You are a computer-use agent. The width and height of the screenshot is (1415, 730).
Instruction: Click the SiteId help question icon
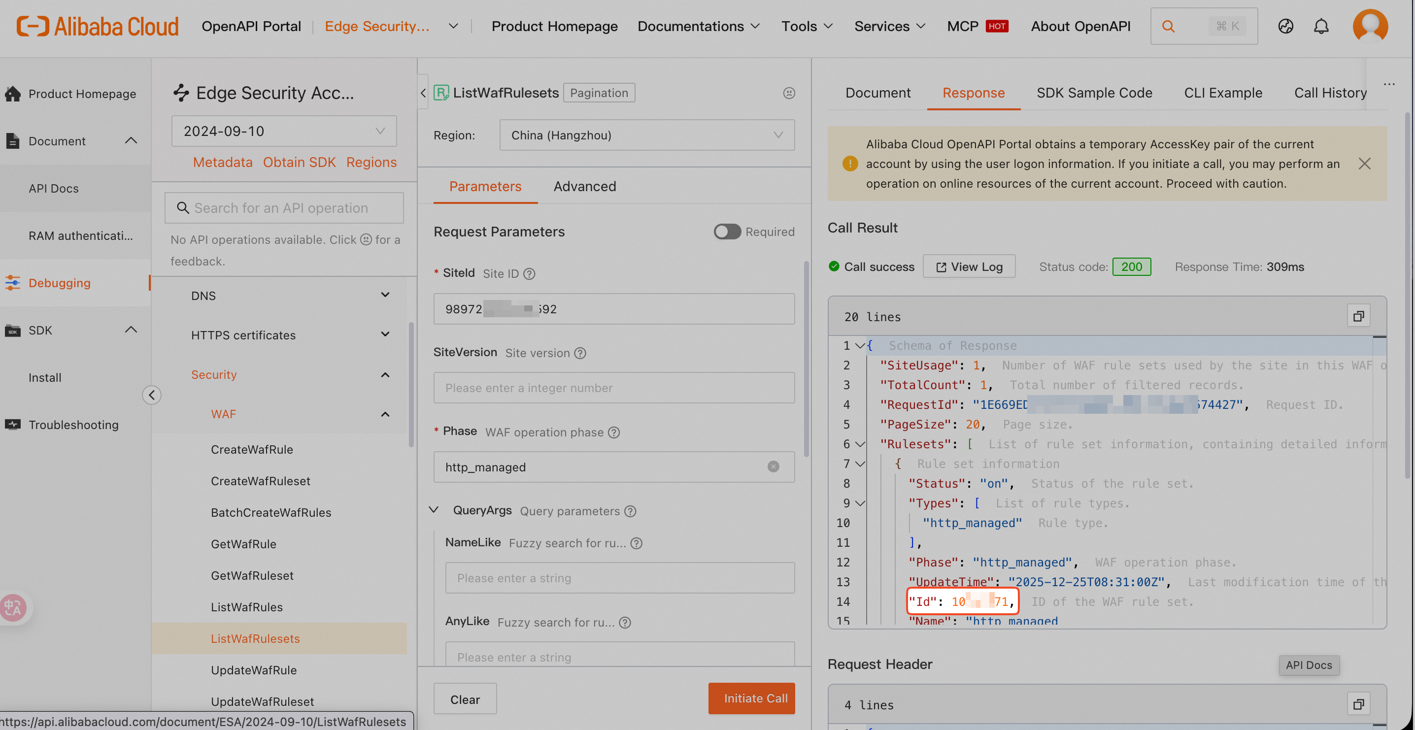coord(529,273)
